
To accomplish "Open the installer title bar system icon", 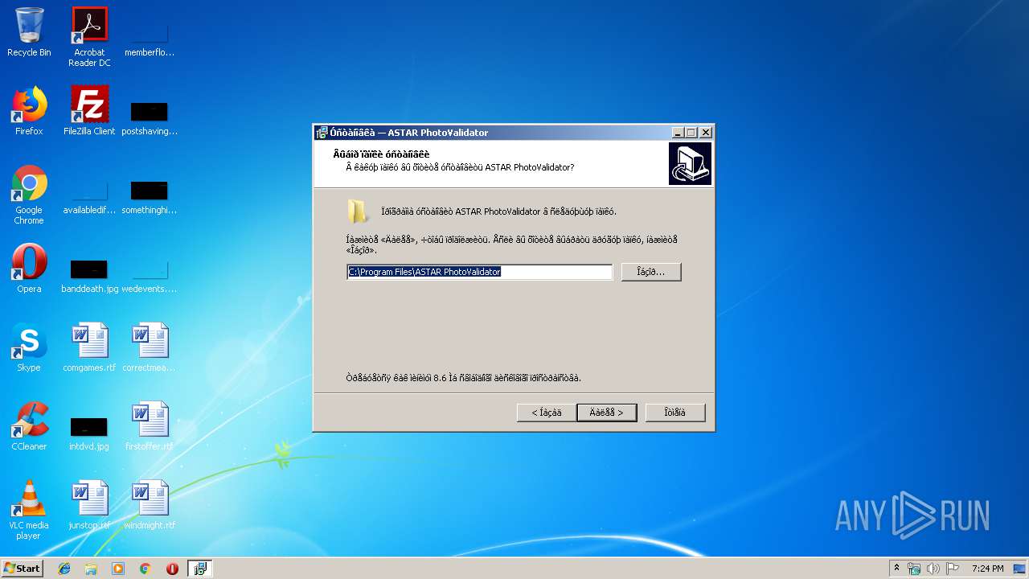I will (322, 133).
